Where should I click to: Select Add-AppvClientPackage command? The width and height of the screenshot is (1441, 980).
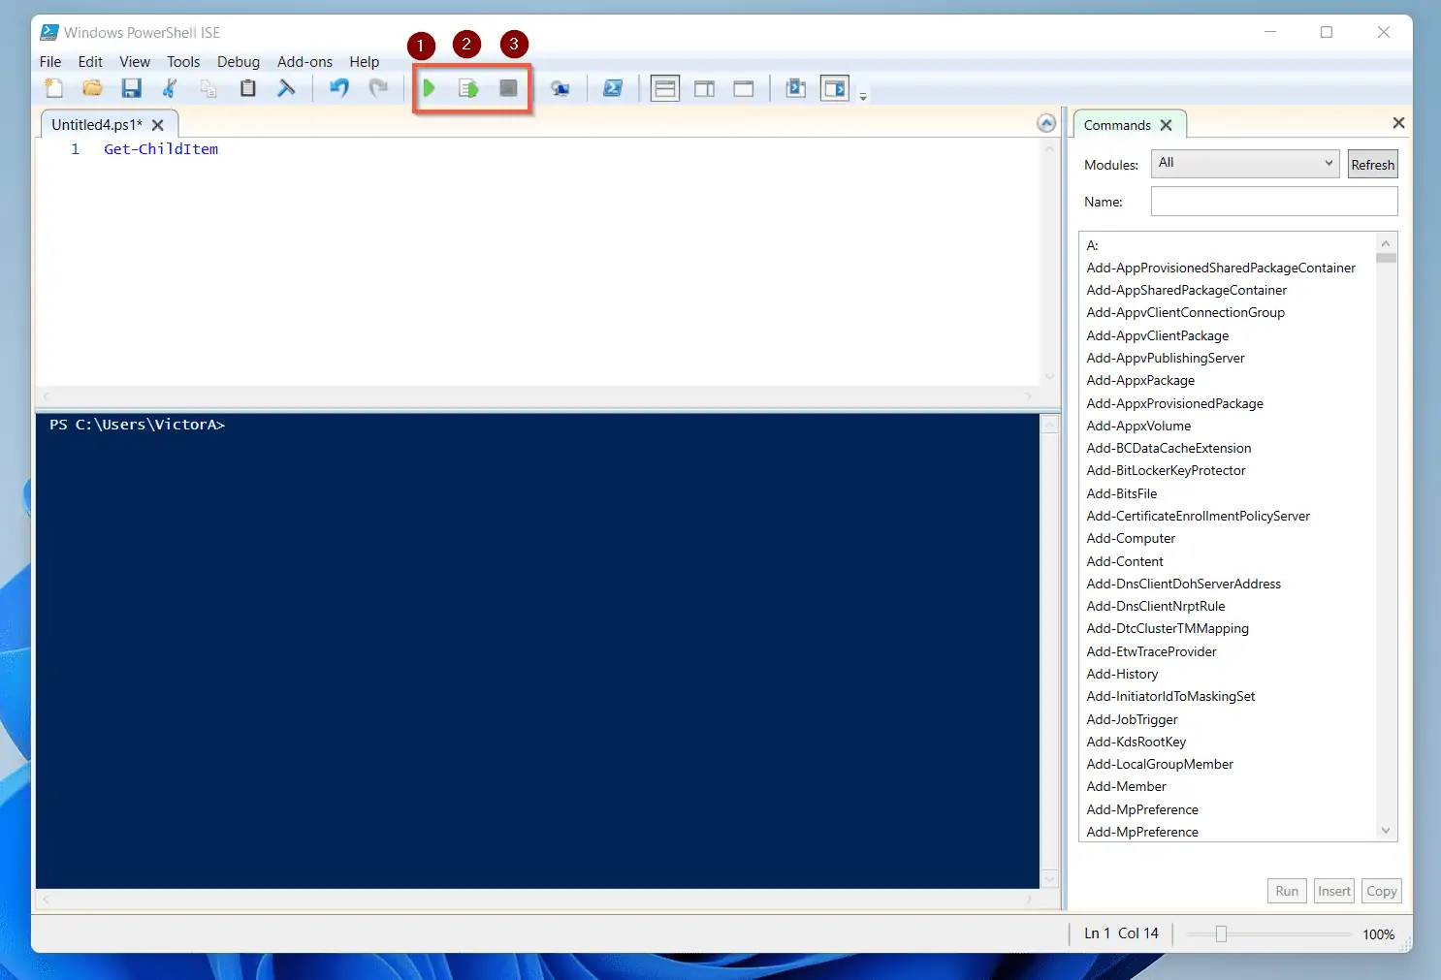click(x=1158, y=335)
